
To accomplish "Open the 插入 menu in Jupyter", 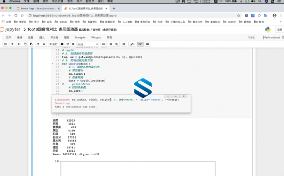I will tap(42, 37).
